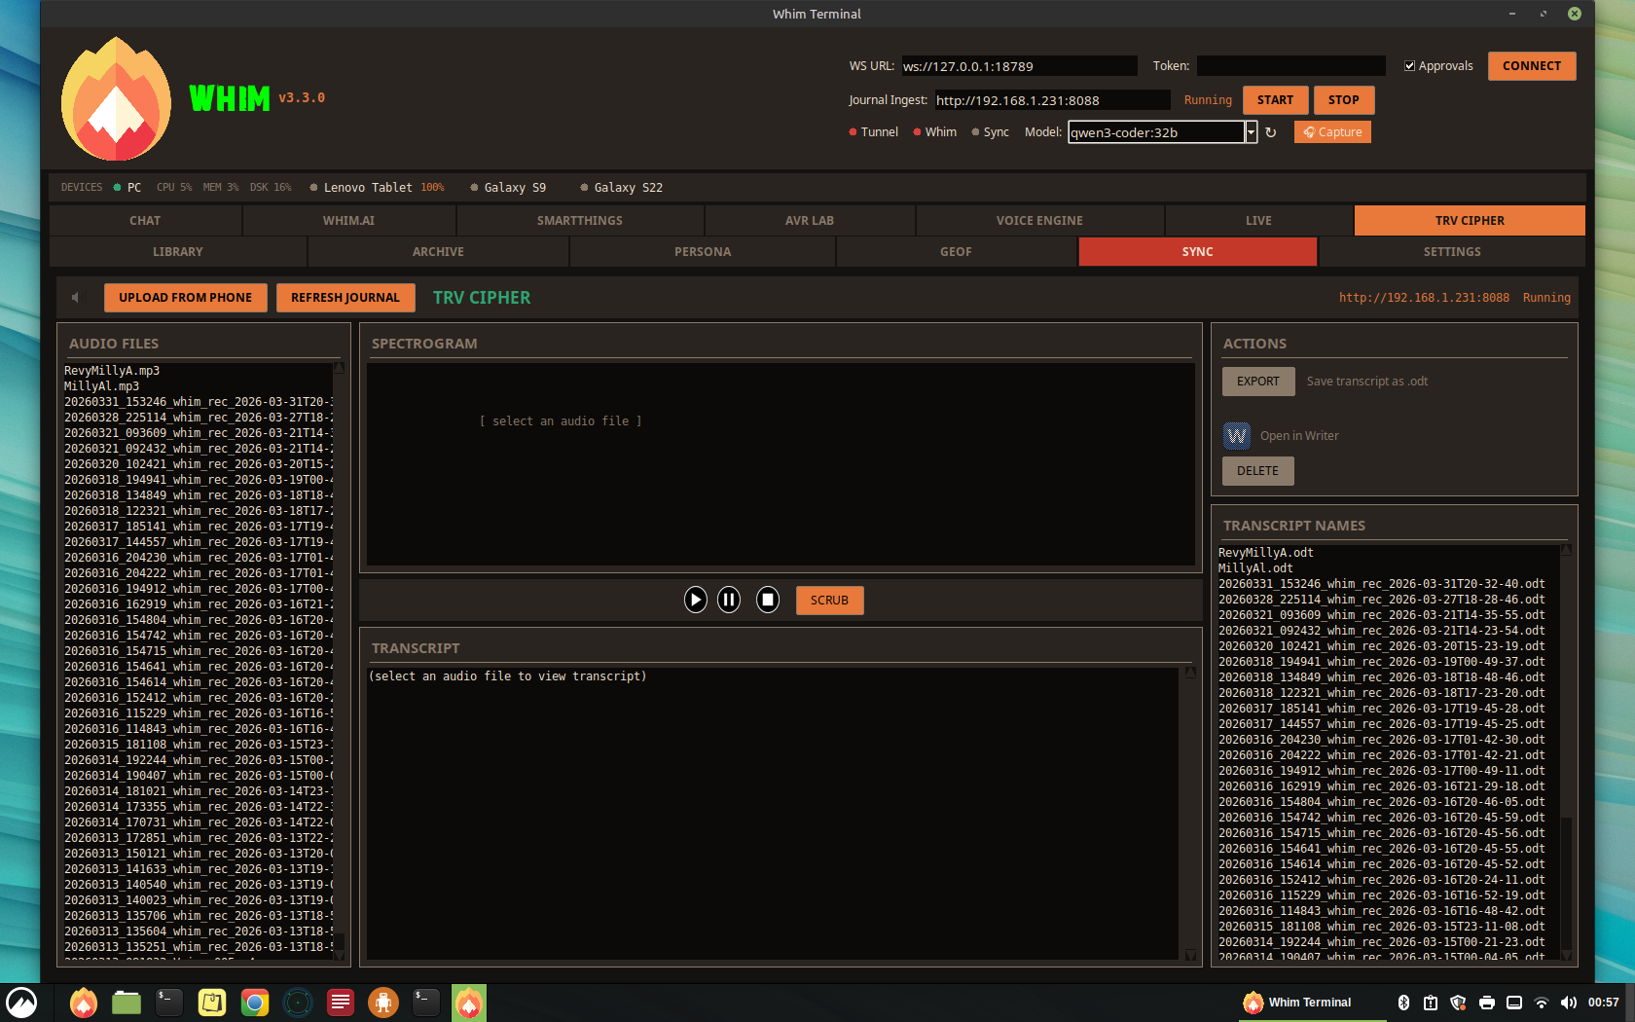Open the robot app in the taskbar
The width and height of the screenshot is (1635, 1022).
382,1002
